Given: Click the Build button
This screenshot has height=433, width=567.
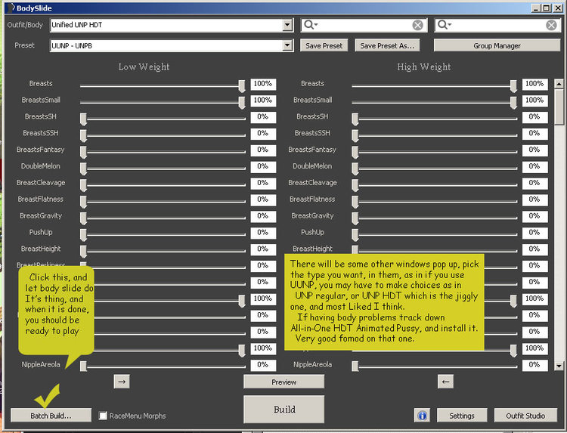Looking at the screenshot, I should (283, 409).
